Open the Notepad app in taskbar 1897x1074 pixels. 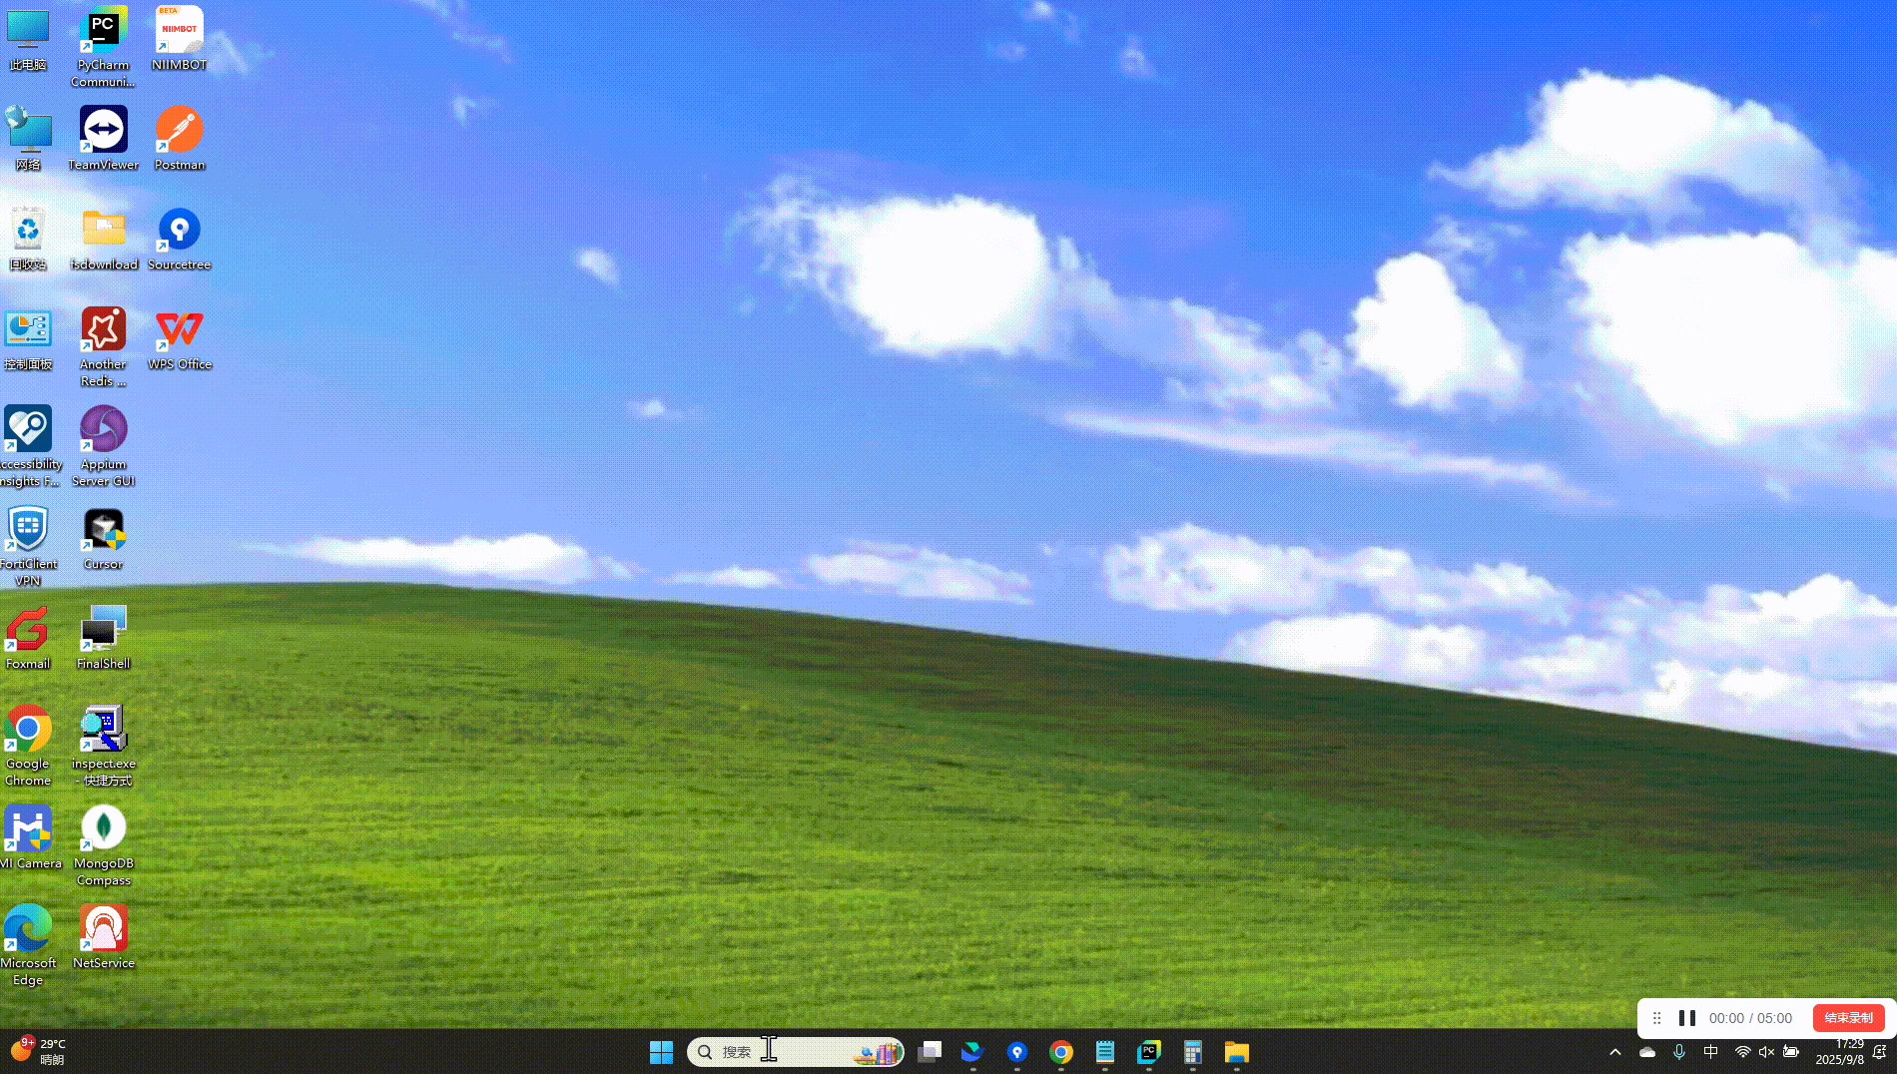click(1105, 1052)
